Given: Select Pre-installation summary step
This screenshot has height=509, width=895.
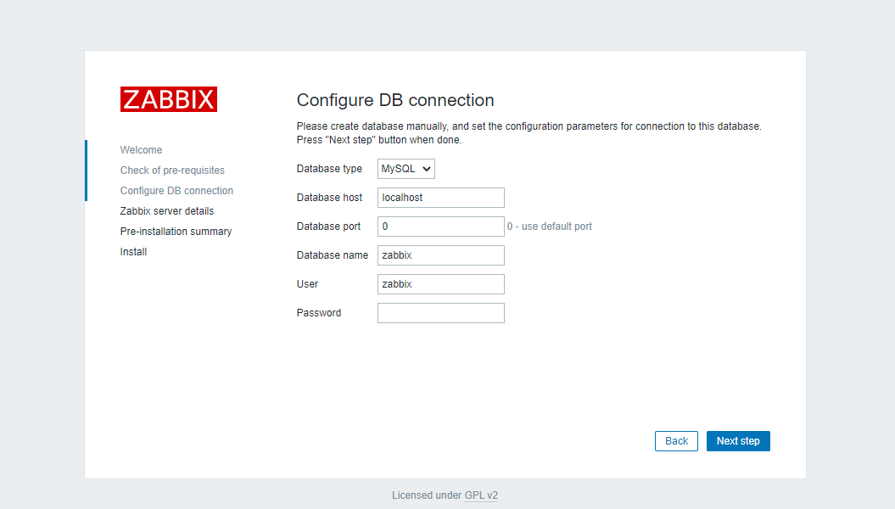Looking at the screenshot, I should [176, 231].
